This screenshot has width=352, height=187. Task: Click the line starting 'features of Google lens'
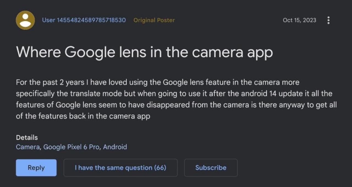tap(176, 105)
